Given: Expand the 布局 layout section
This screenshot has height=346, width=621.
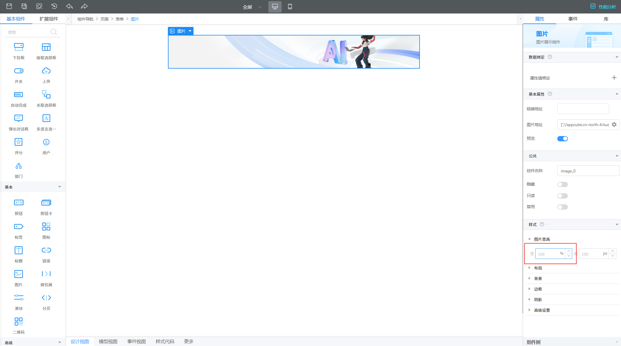Looking at the screenshot, I should click(538, 268).
